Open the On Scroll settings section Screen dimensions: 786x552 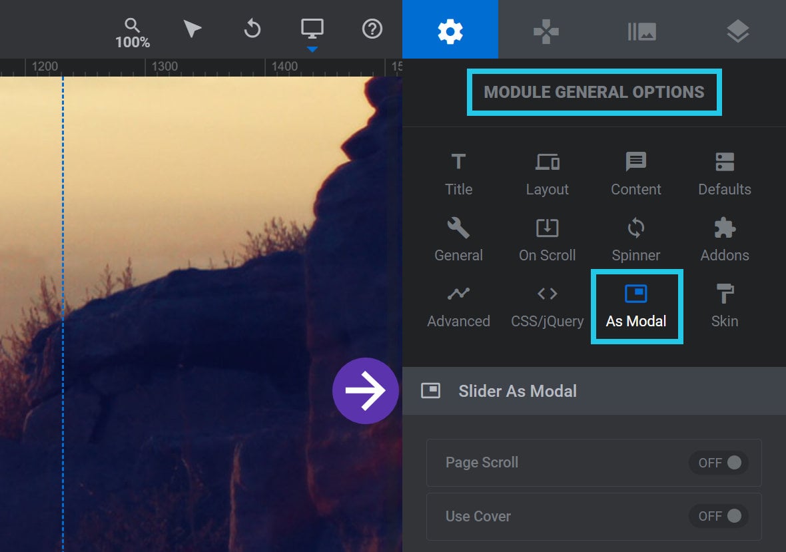[x=548, y=240]
